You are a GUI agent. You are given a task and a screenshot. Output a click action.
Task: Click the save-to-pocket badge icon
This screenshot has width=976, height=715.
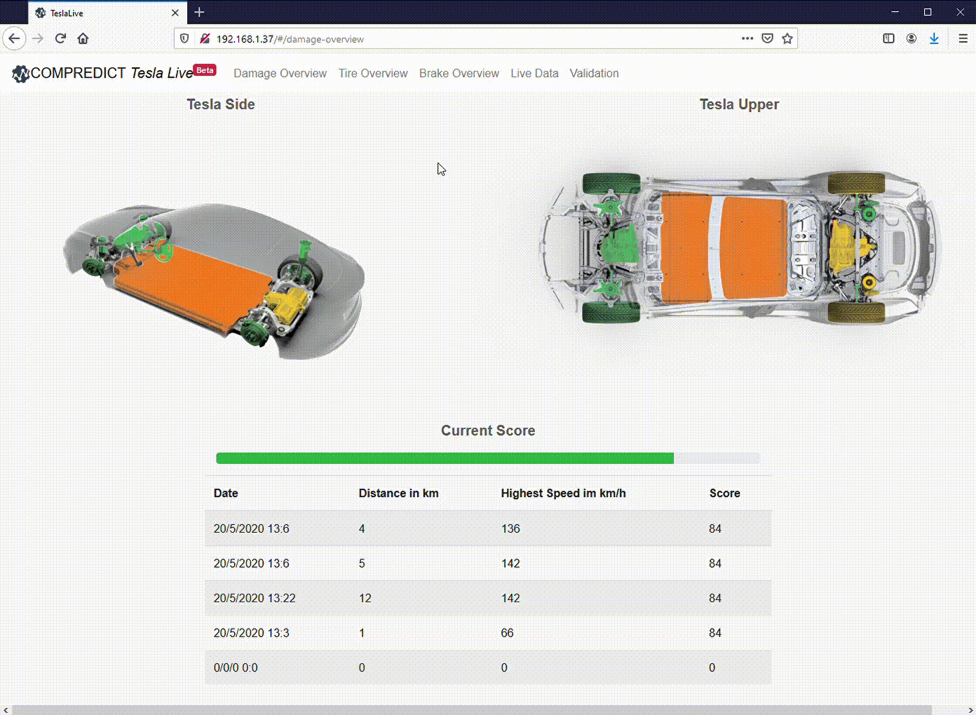click(767, 39)
